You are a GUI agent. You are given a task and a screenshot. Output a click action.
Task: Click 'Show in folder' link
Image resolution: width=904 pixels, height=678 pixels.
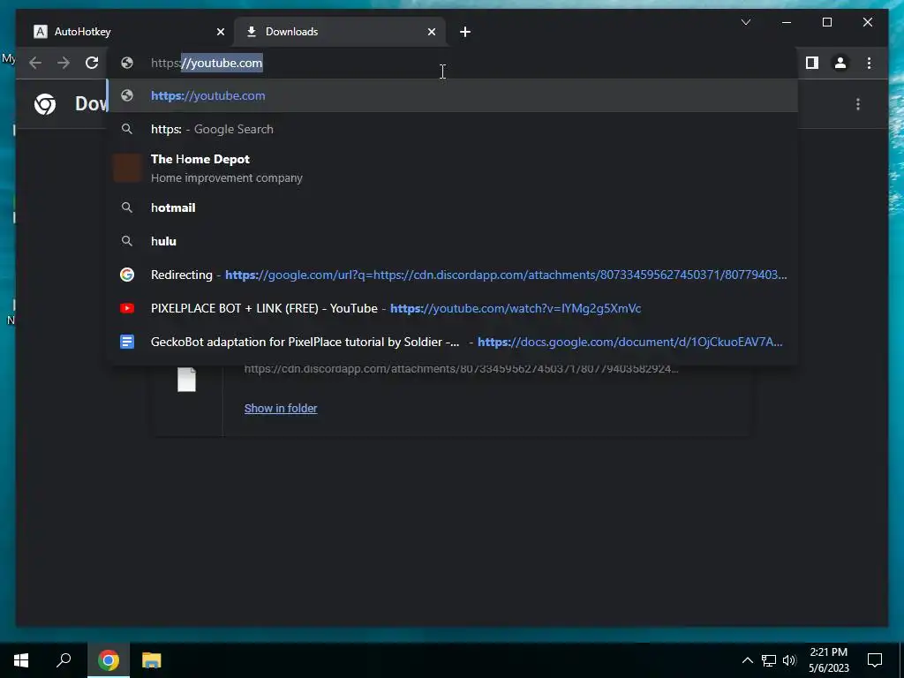[x=281, y=408]
